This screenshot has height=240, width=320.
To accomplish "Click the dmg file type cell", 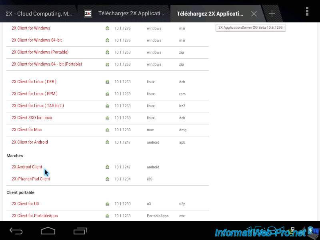I will (183, 130).
